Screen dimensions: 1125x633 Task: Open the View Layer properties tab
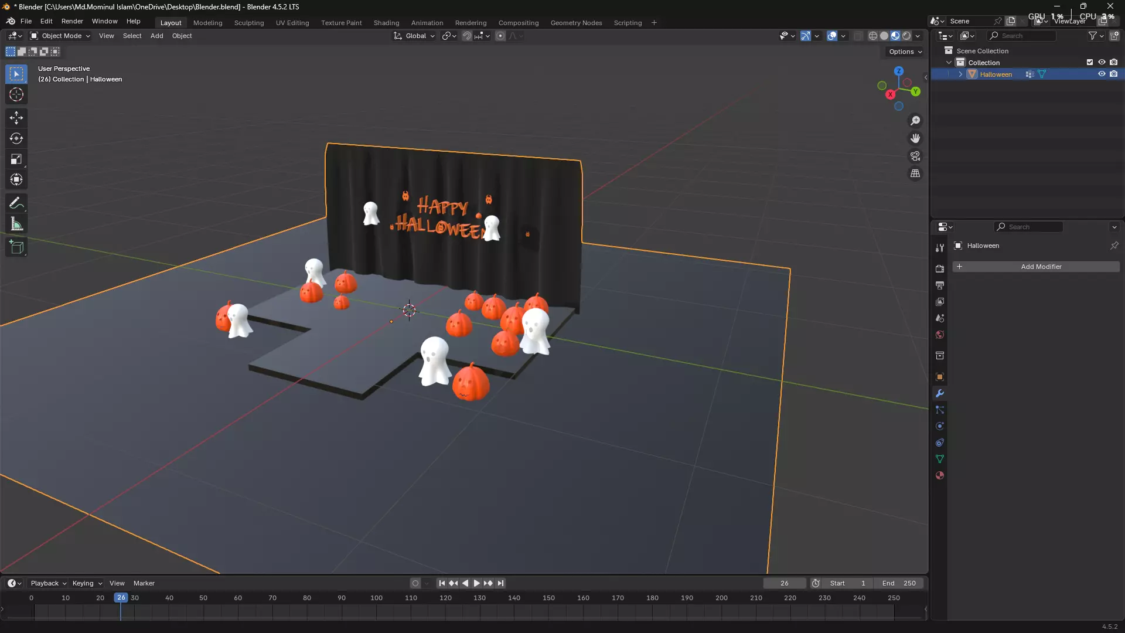pyautogui.click(x=940, y=301)
